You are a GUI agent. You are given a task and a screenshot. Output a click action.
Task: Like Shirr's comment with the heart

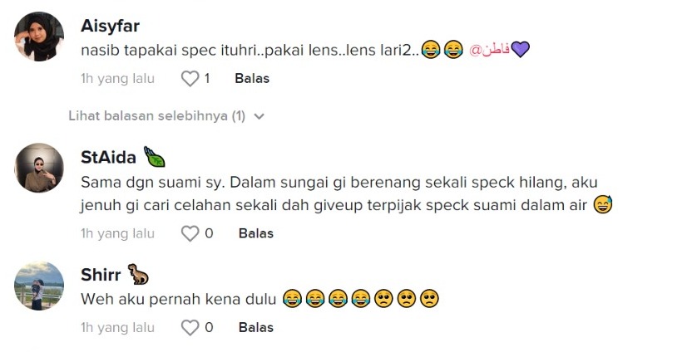click(190, 328)
